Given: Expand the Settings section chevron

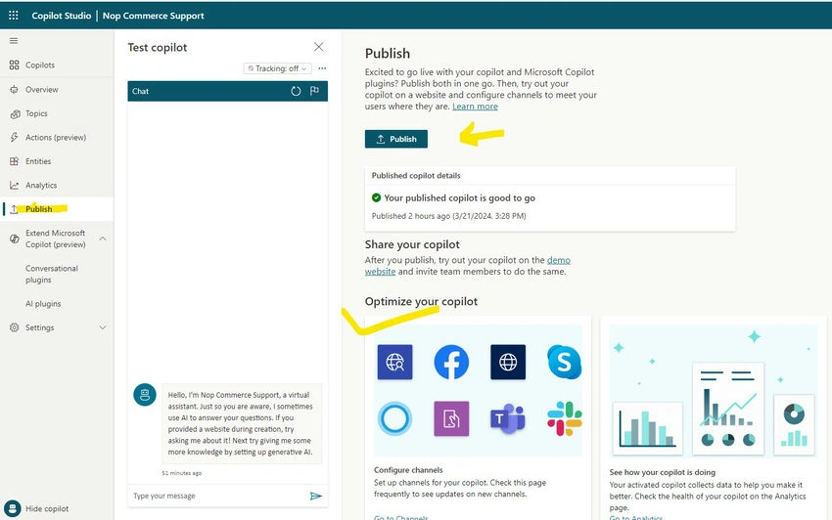Looking at the screenshot, I should [103, 327].
